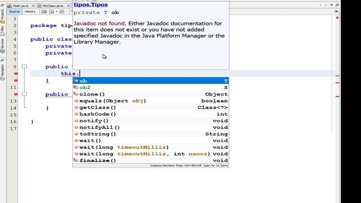Viewport: 361px width, 203px height.
Task: Click line number 1 in gutter
Action: tap(15, 19)
